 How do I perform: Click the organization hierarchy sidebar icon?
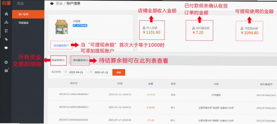(6, 22)
